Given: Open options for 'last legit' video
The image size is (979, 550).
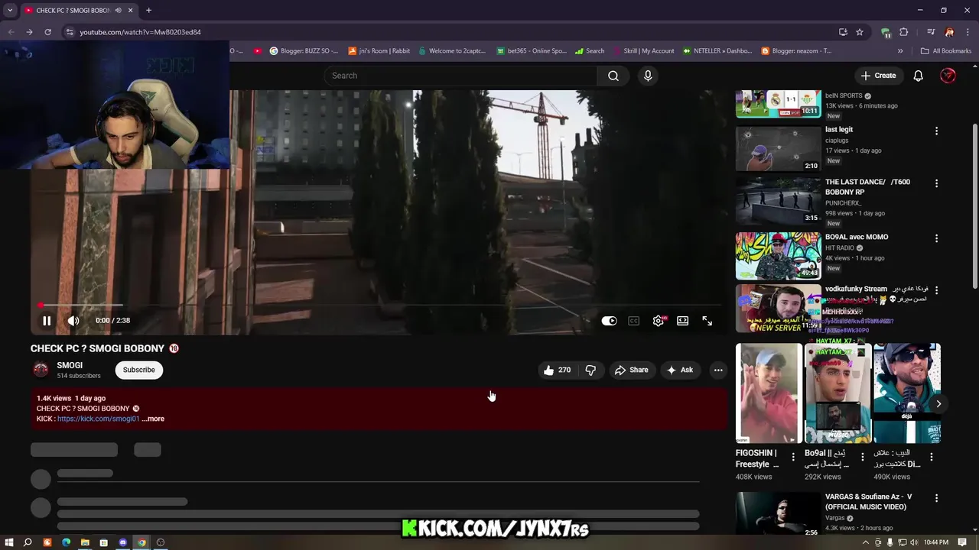Looking at the screenshot, I should coord(936,131).
